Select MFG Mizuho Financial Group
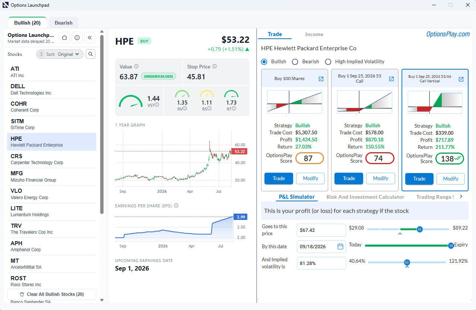476x310 pixels. (x=51, y=177)
